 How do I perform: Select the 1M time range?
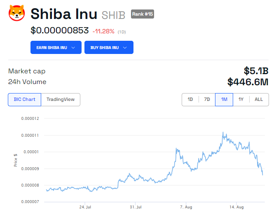tap(224, 99)
